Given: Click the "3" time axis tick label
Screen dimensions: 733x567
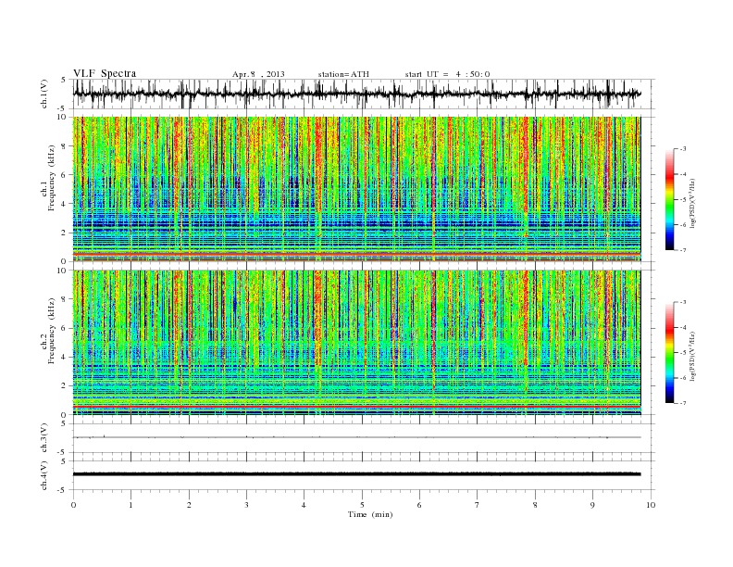Looking at the screenshot, I should point(246,505).
